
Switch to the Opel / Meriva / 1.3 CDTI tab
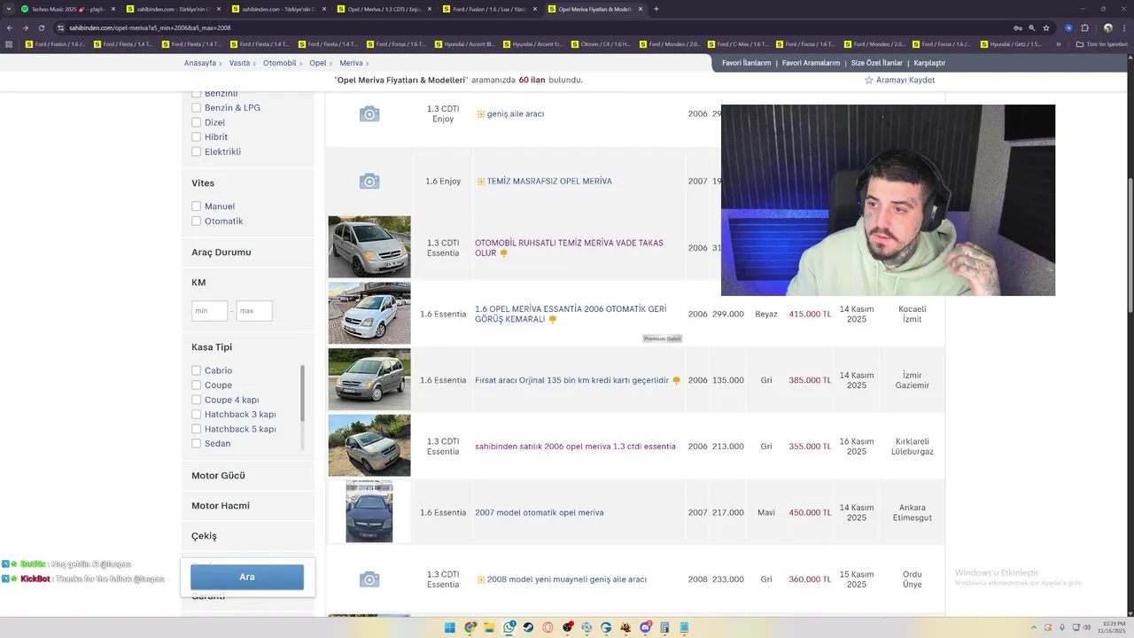pyautogui.click(x=384, y=9)
